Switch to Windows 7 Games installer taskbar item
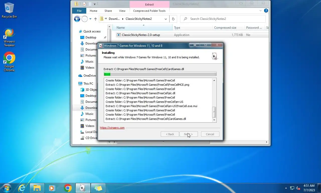The height and width of the screenshot is (193, 321). tap(83, 188)
